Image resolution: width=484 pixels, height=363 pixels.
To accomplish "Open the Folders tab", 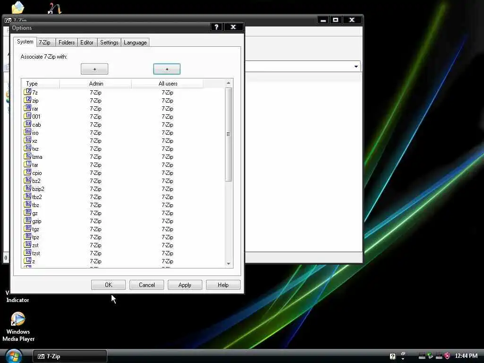I will pyautogui.click(x=67, y=42).
